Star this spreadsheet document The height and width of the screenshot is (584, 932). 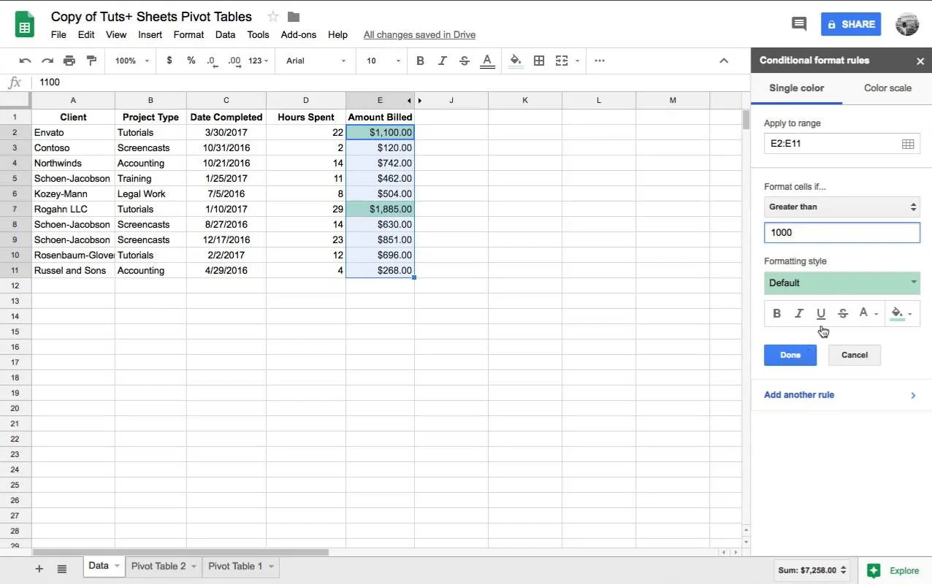273,17
